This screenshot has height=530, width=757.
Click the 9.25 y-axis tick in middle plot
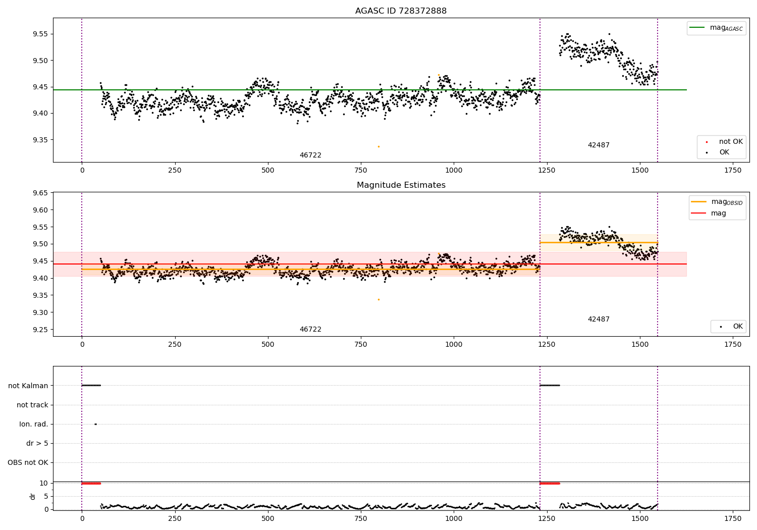coord(40,330)
